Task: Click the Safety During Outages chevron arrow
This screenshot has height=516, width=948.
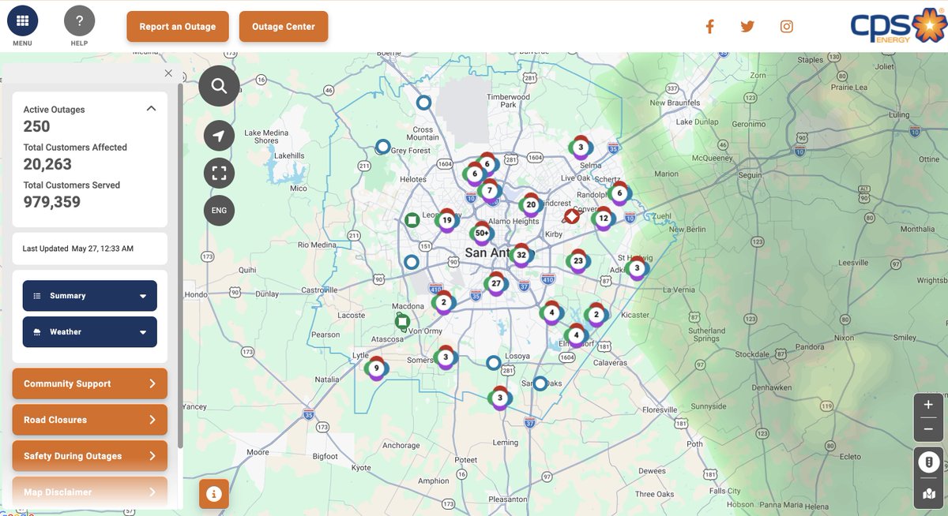Action: [x=152, y=456]
